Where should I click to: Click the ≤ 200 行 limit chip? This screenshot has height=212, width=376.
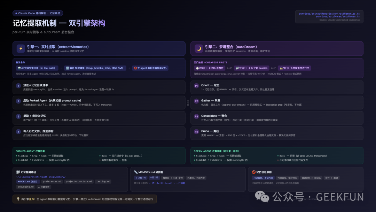point(141,177)
